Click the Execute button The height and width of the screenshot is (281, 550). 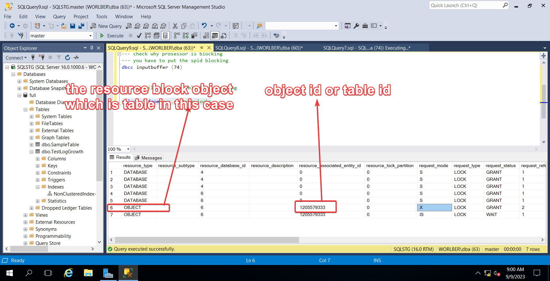112,36
